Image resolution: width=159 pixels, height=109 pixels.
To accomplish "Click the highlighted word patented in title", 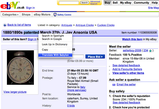I will click(x=31, y=32).
